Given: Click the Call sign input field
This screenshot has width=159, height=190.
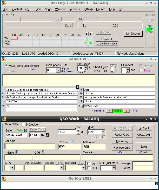Looking at the screenshot, I should (x=30, y=146).
